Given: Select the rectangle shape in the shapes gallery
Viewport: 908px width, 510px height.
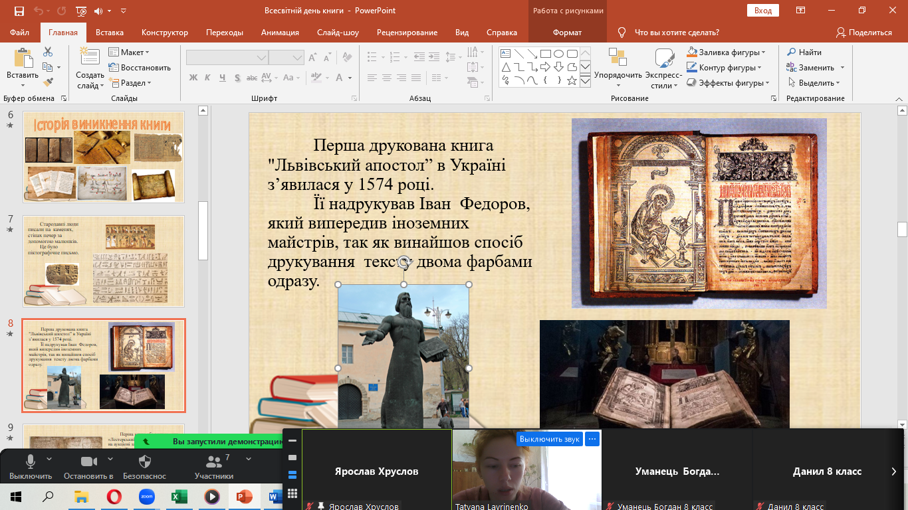Looking at the screenshot, I should point(545,54).
